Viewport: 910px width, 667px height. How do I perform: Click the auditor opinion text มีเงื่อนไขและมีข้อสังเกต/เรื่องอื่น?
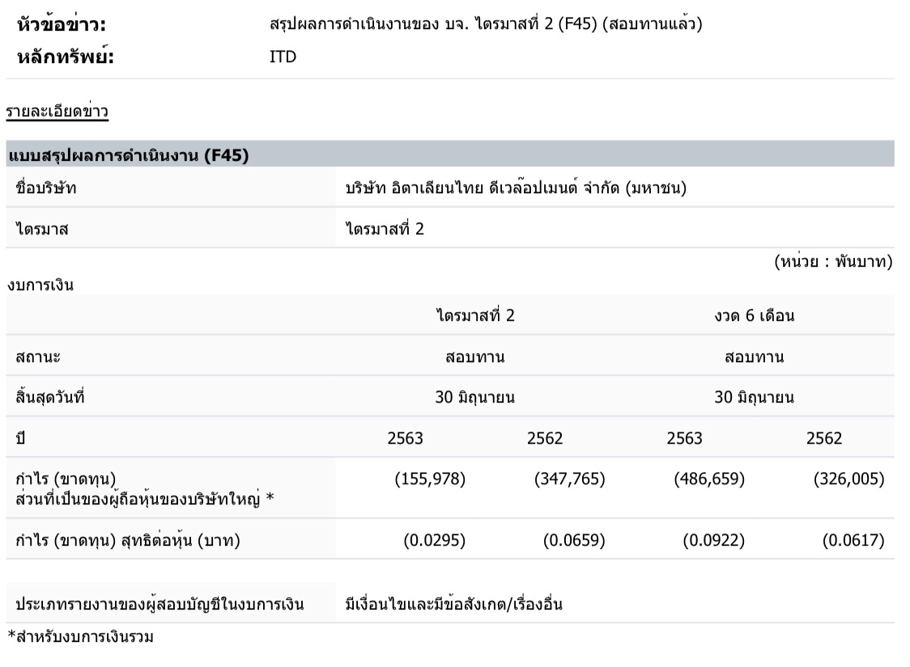[x=453, y=604]
